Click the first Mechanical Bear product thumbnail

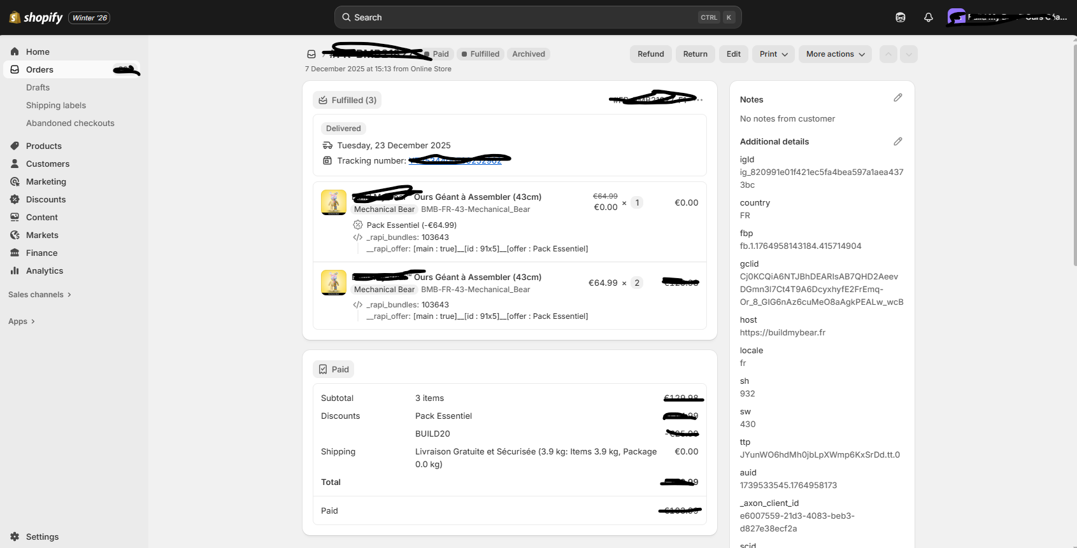point(334,202)
